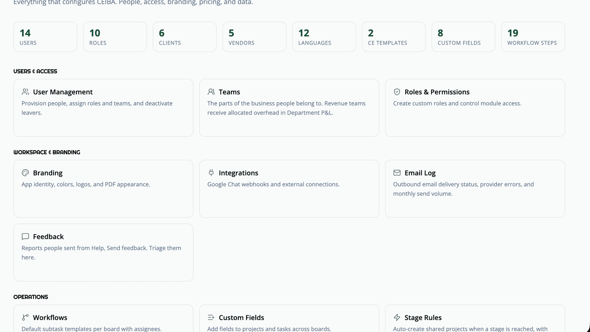Open the Custom Fields card title link

click(241, 317)
